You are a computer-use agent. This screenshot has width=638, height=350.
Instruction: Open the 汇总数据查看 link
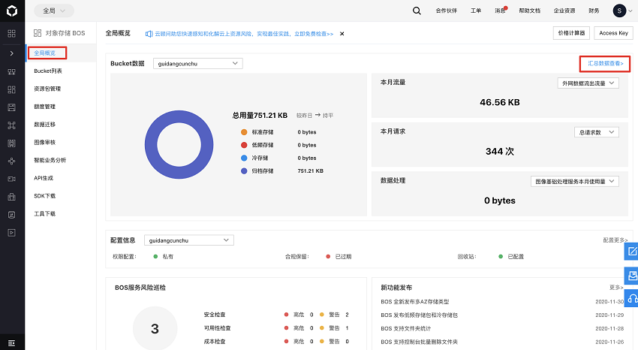click(x=605, y=64)
